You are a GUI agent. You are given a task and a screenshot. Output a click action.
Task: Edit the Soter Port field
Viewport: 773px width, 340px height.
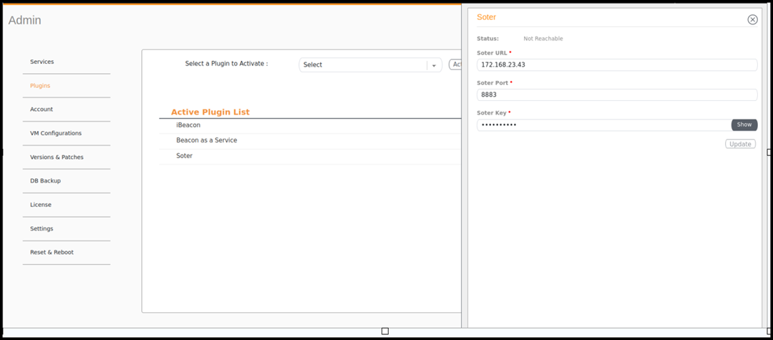[x=617, y=94]
